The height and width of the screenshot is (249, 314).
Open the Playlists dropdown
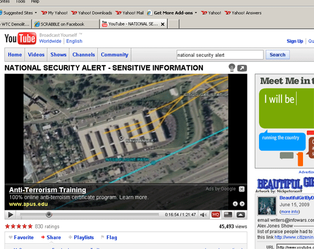(x=81, y=238)
